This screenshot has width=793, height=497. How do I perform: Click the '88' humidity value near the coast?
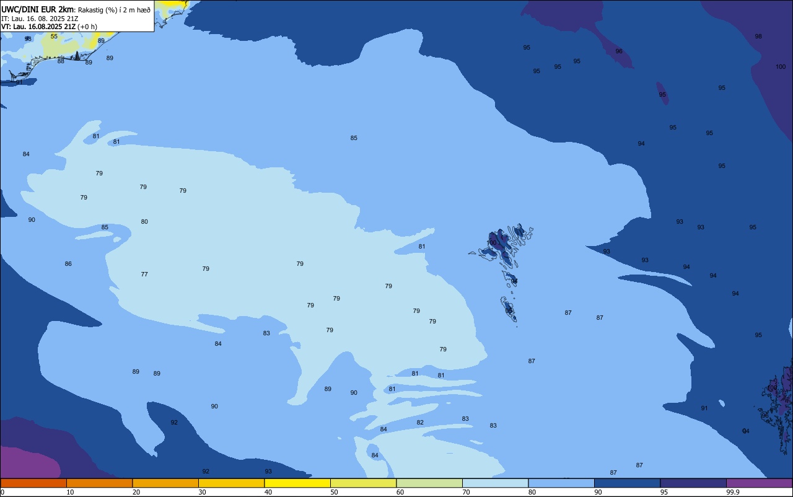click(x=61, y=61)
